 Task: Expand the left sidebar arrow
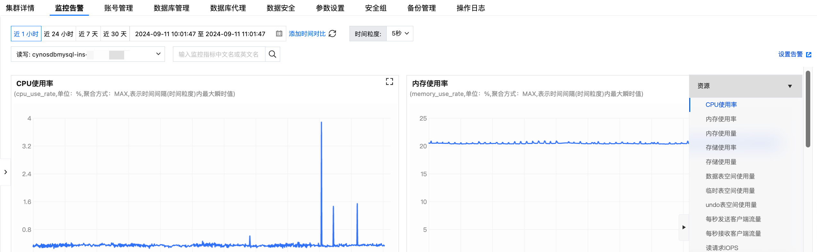coord(5,172)
